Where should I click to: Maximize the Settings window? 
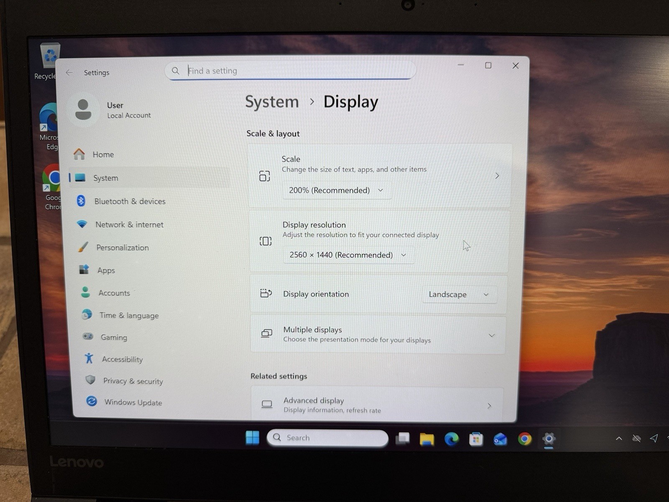488,65
